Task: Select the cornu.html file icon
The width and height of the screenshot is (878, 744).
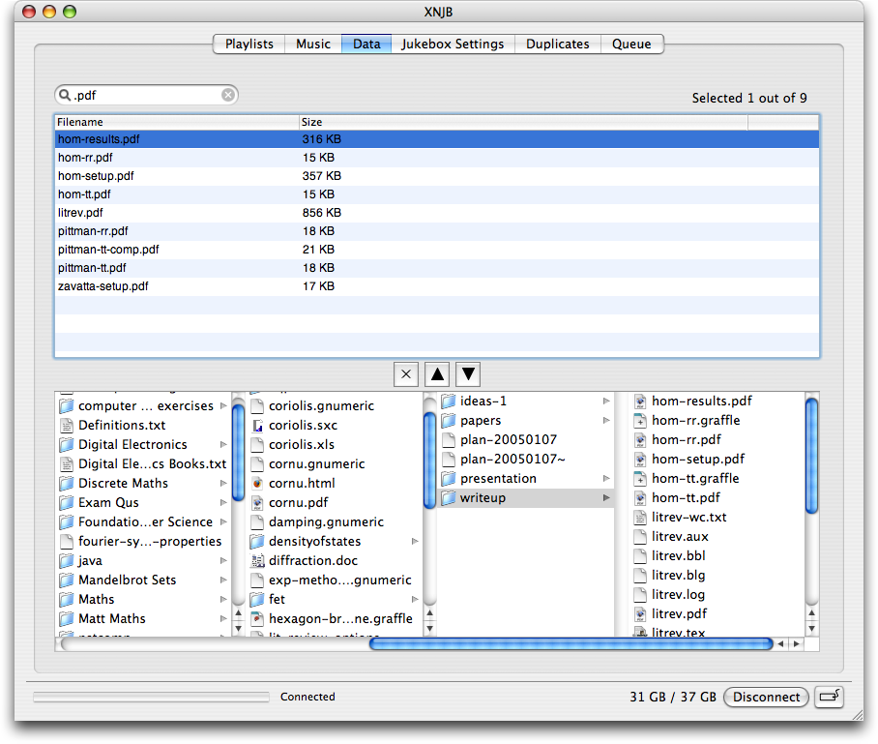Action: coord(258,483)
